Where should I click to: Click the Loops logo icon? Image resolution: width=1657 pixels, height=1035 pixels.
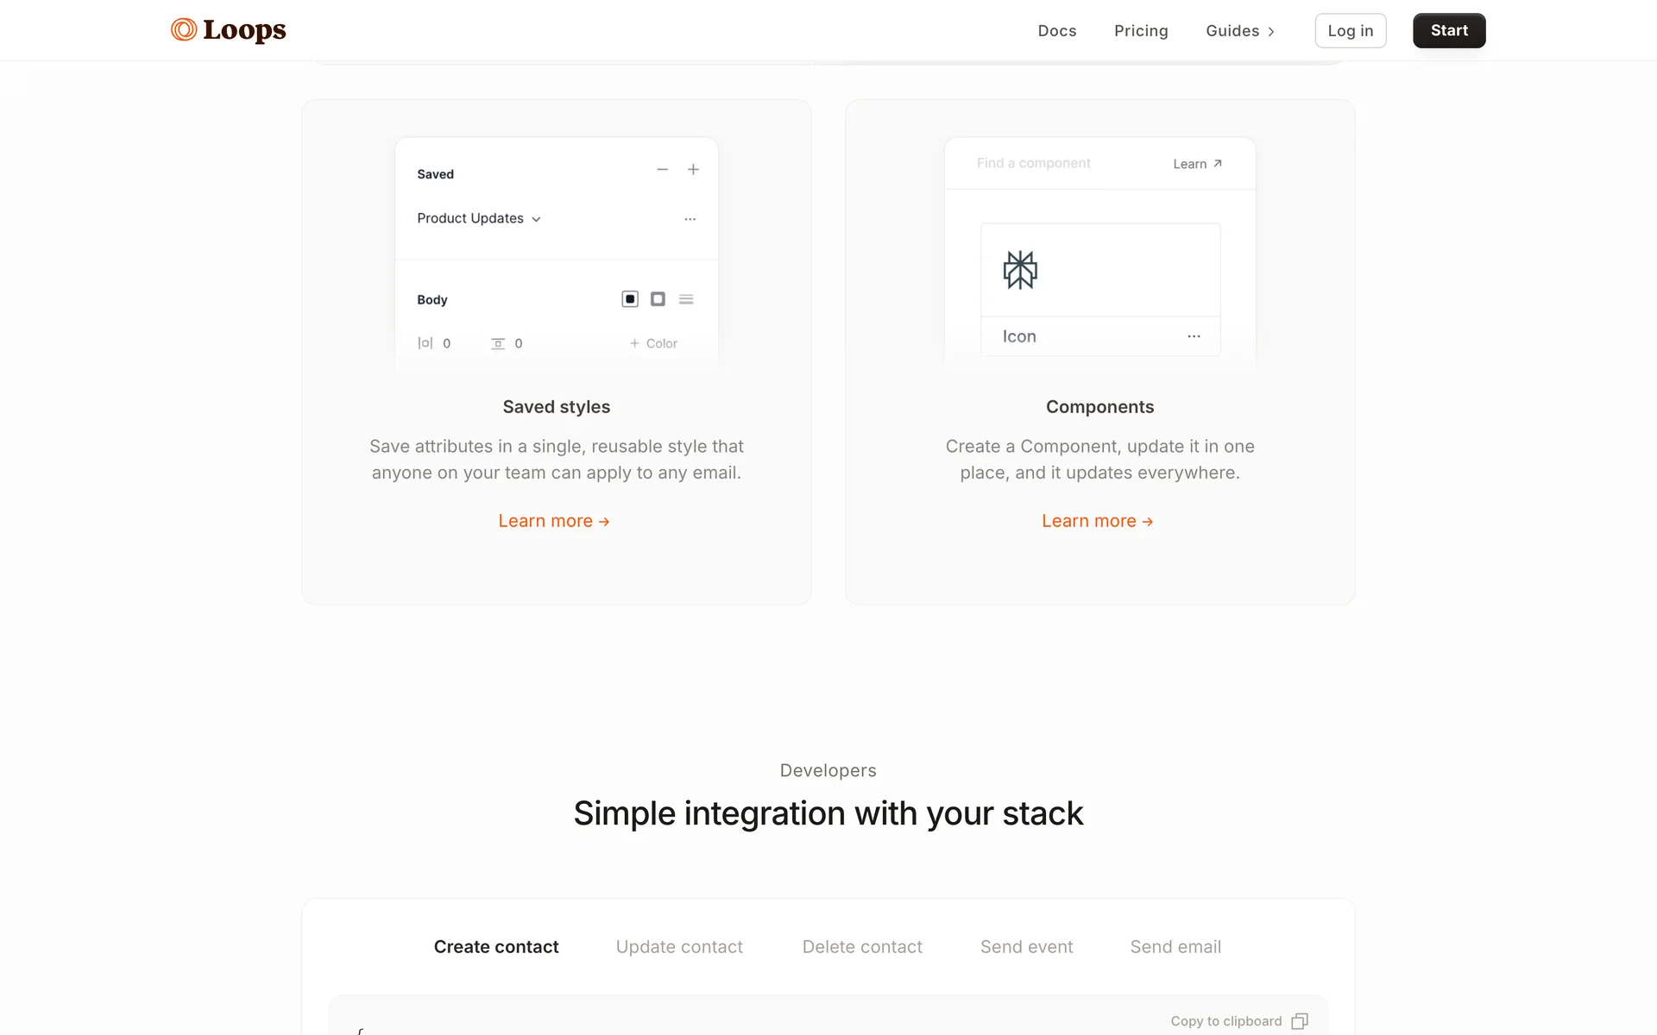tap(184, 30)
